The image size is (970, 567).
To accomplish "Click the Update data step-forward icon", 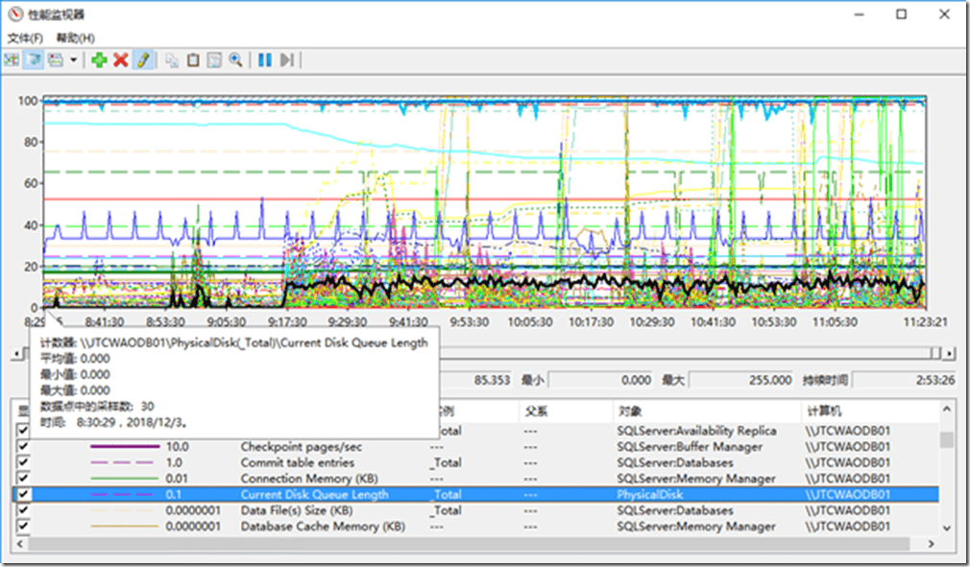I will click(286, 60).
